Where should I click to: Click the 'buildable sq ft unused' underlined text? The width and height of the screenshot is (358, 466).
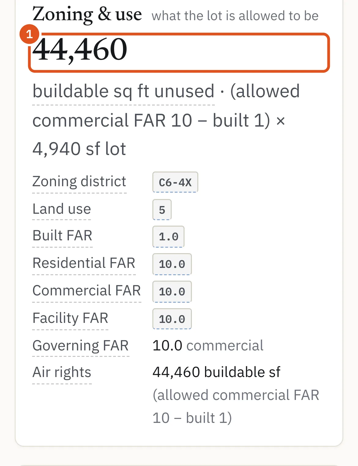[123, 91]
